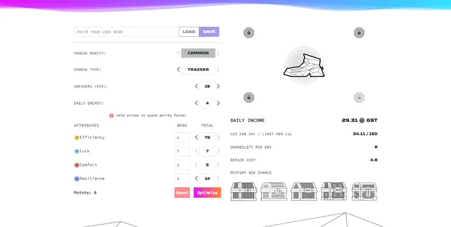Click the Luck base value field

coord(182,151)
